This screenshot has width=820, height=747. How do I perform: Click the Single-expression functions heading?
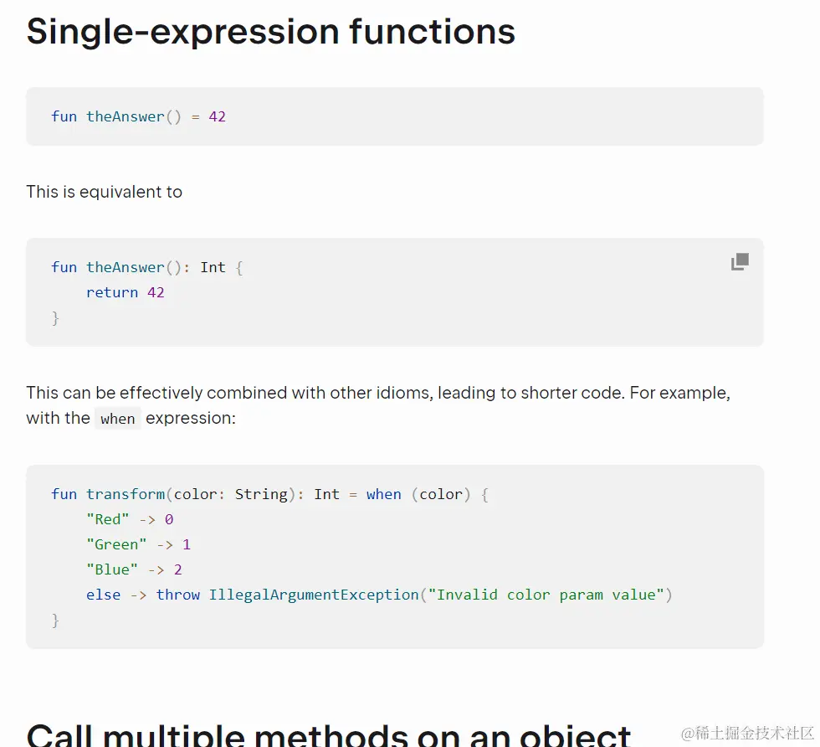tap(270, 32)
